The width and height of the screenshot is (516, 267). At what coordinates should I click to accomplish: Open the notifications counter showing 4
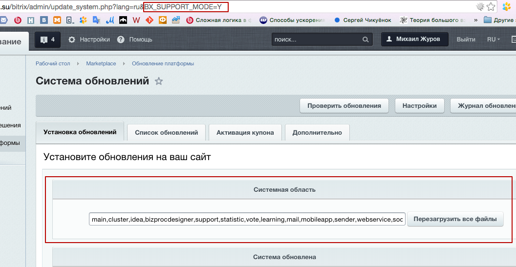(x=48, y=40)
